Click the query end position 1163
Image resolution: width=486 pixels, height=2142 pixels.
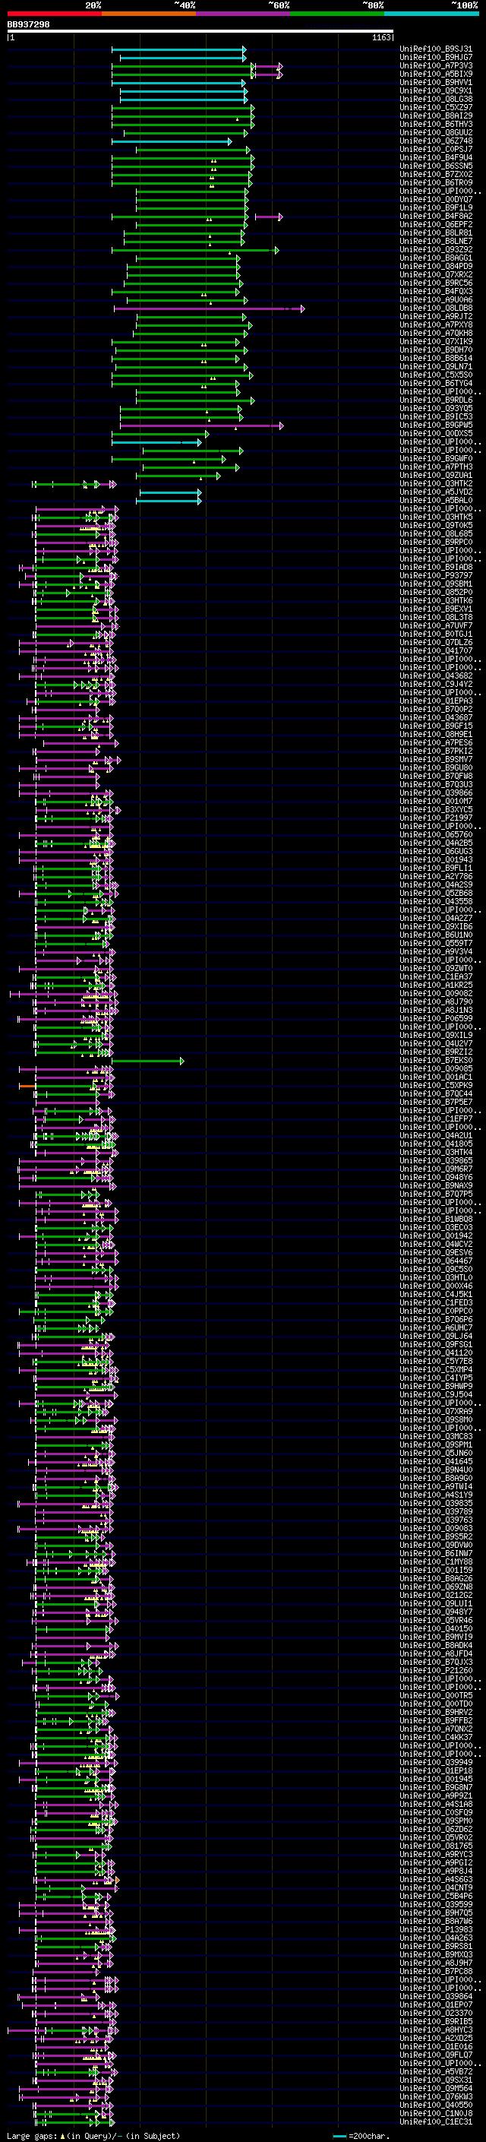(x=381, y=37)
